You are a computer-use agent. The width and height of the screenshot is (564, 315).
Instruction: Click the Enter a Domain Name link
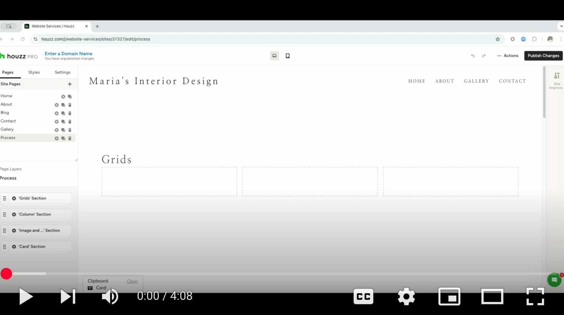(68, 54)
